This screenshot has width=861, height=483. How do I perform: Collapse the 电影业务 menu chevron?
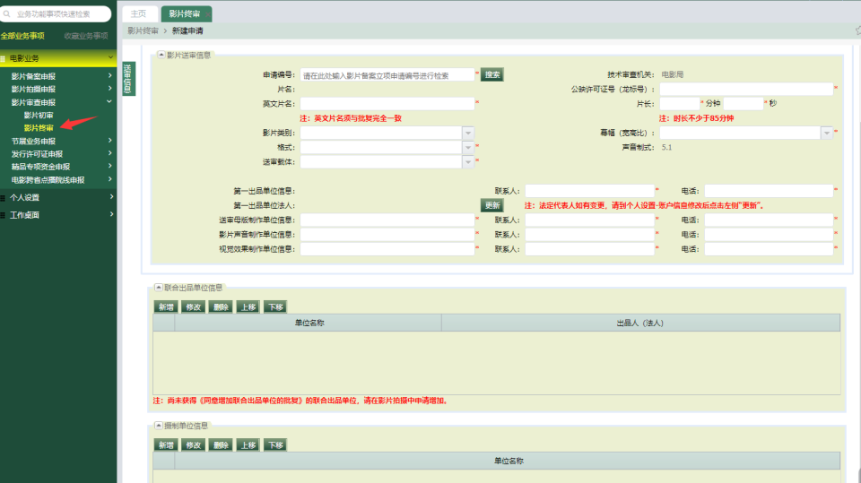click(x=110, y=57)
